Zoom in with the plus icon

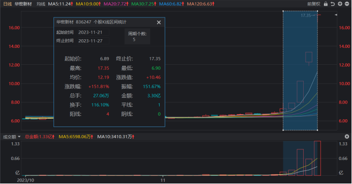(x=340, y=4)
